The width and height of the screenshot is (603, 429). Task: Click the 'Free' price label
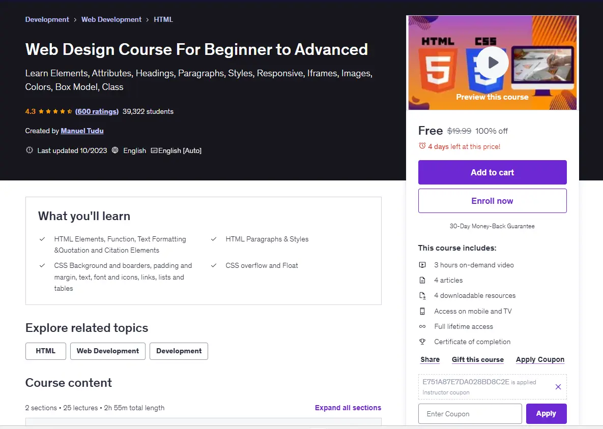pyautogui.click(x=430, y=131)
